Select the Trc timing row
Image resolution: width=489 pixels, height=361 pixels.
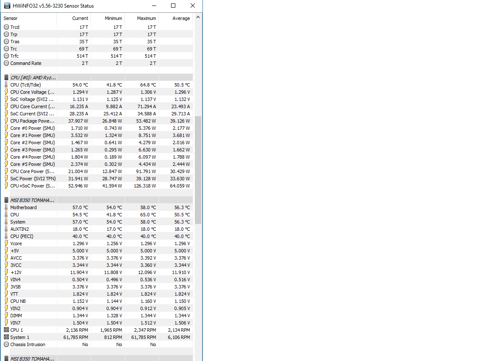point(97,49)
